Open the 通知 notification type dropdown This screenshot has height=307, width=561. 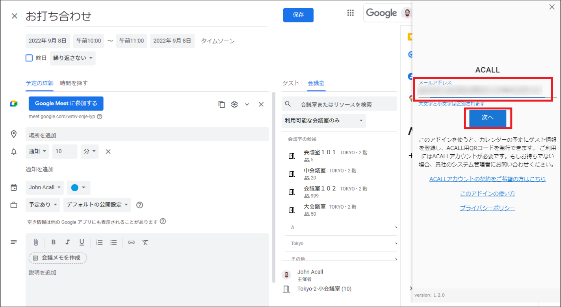point(37,152)
